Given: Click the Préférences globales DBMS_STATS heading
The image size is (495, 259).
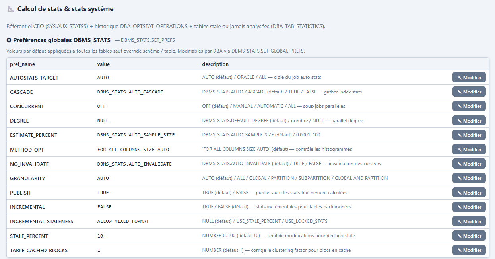Looking at the screenshot, I should (x=62, y=40).
